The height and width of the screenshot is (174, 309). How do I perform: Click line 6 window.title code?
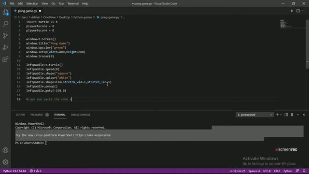tap(48, 43)
